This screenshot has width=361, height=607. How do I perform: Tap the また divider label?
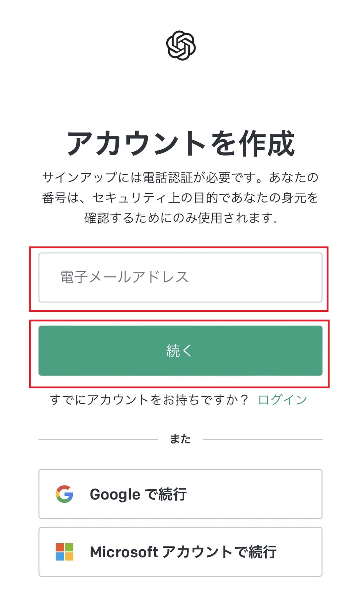[x=180, y=439]
